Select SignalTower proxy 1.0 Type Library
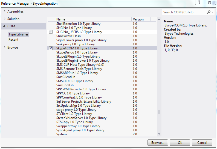The image size is (217, 149). coord(102,40)
